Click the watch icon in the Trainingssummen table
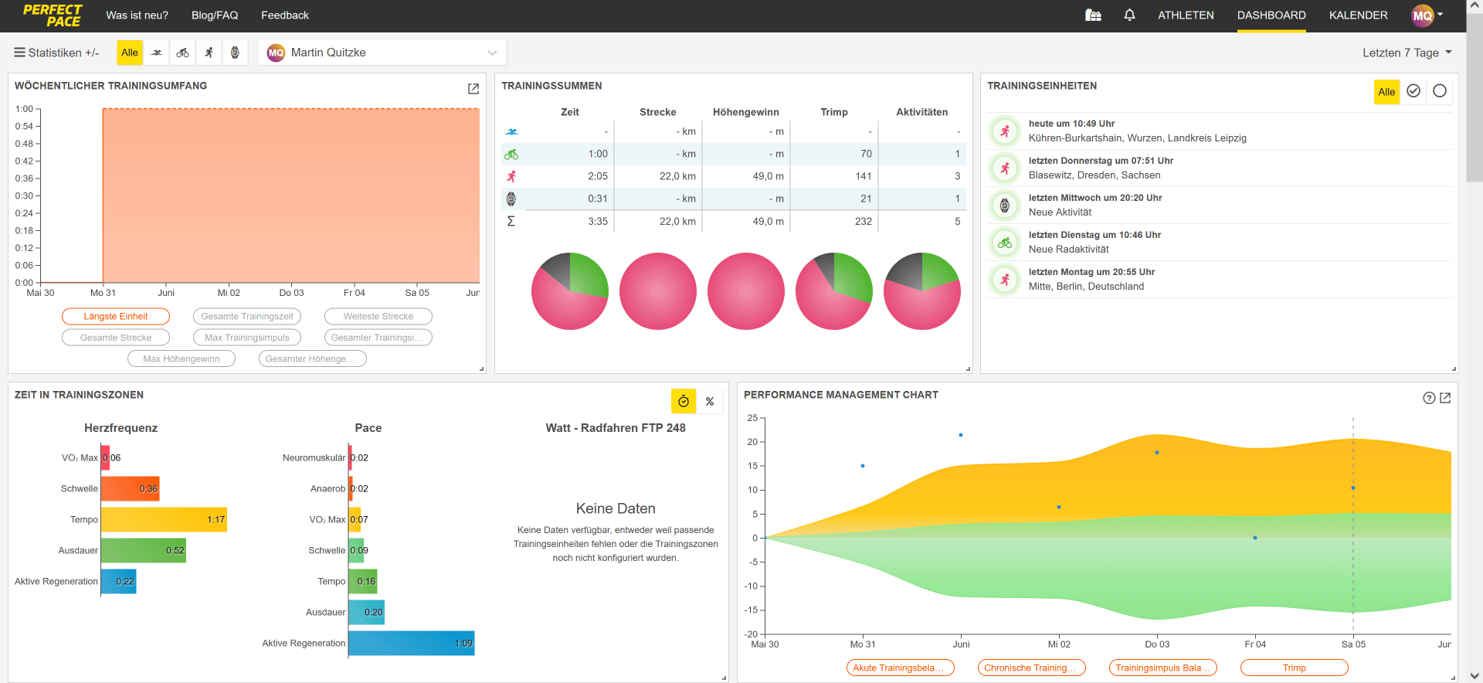The width and height of the screenshot is (1483, 683). [511, 199]
